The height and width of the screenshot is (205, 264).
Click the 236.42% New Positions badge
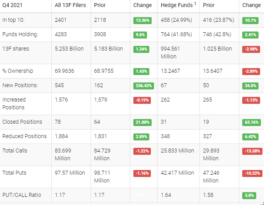[x=143, y=86]
